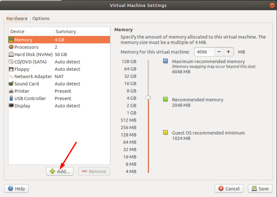Viewport: 277px width, 197px height.
Task: Click the memory slider handle at 4 GB
Action: click(148, 97)
